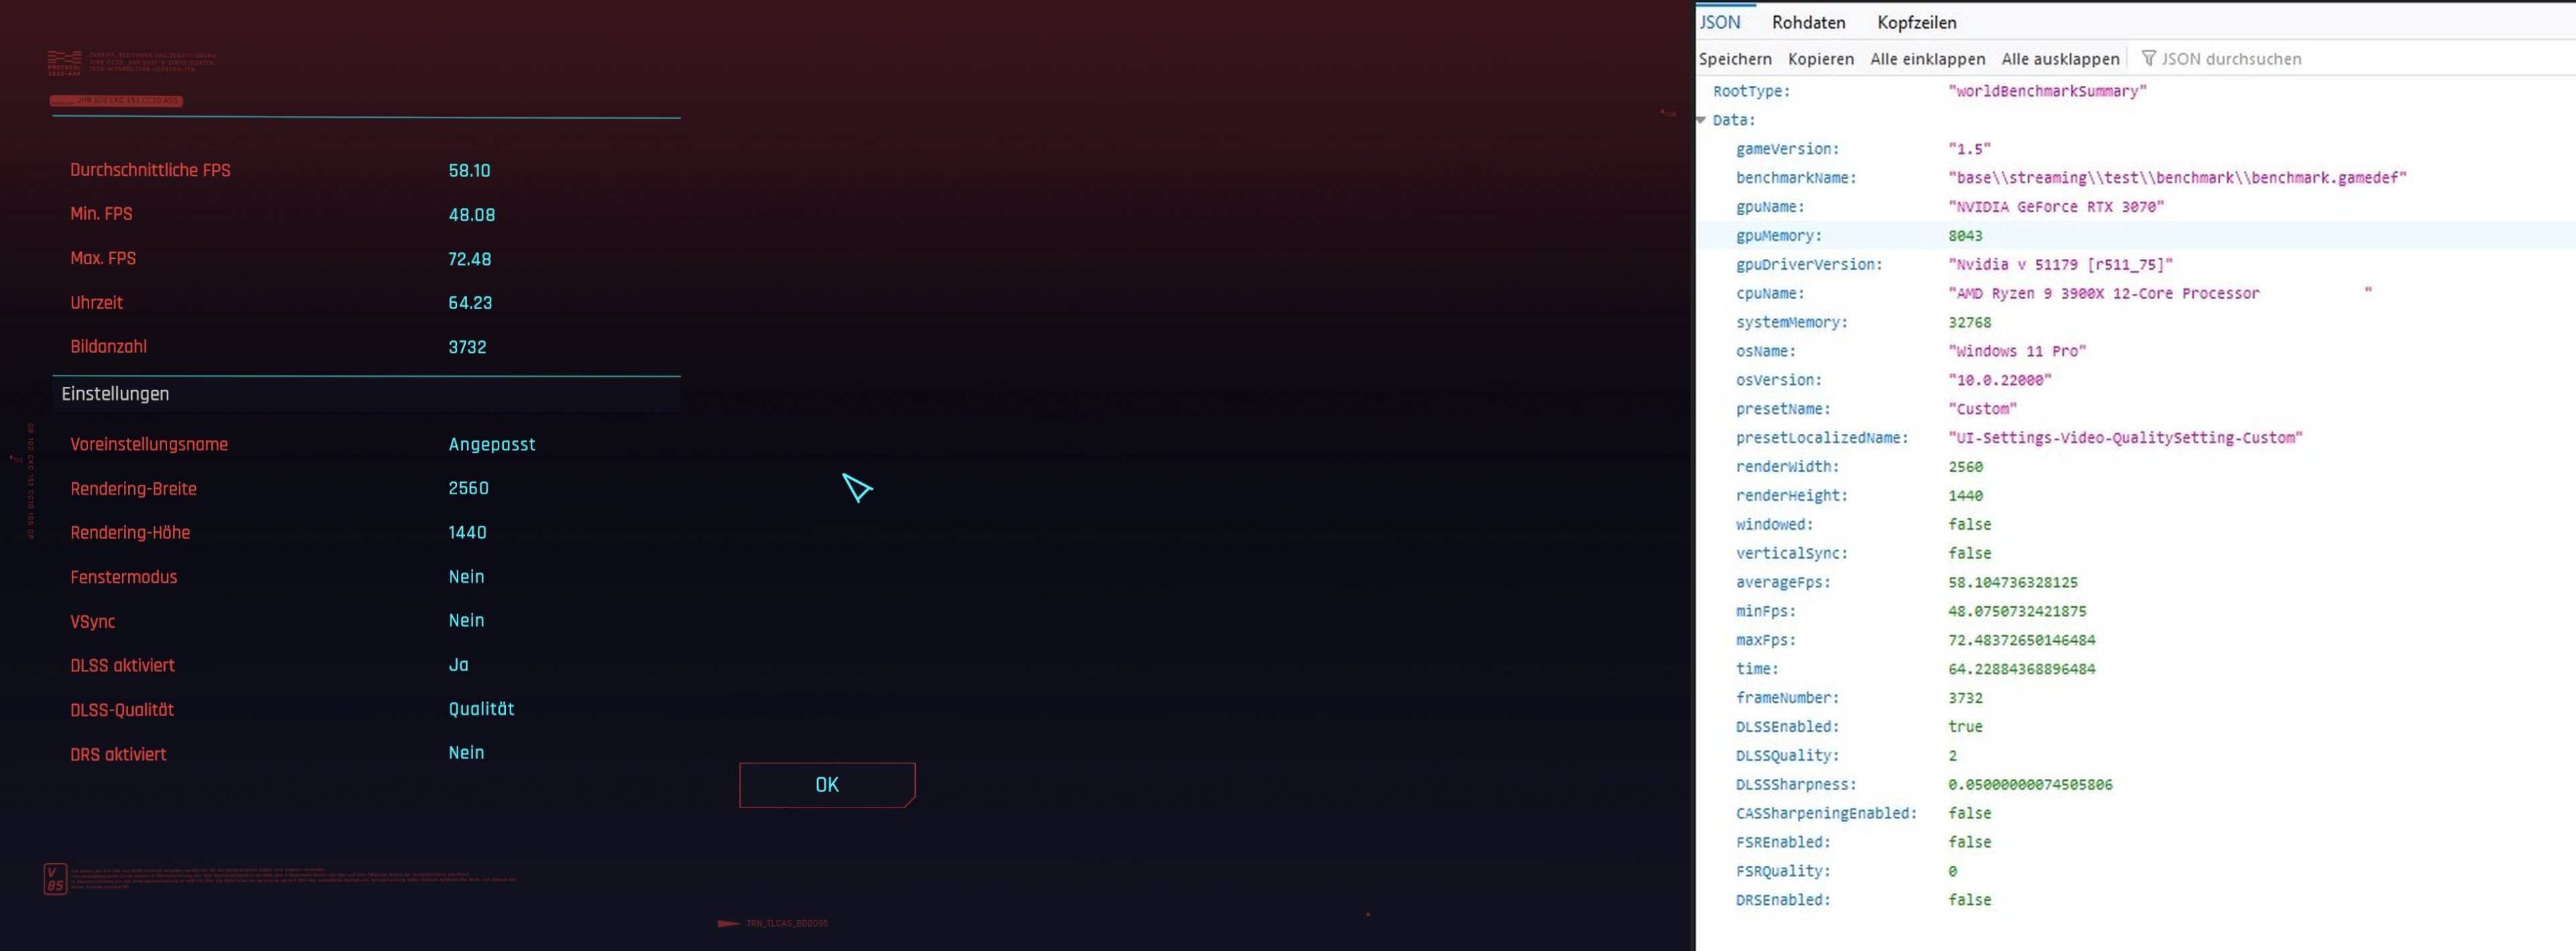The width and height of the screenshot is (2576, 951).
Task: Click the DLSS-Qualität setting row
Action: [x=366, y=710]
